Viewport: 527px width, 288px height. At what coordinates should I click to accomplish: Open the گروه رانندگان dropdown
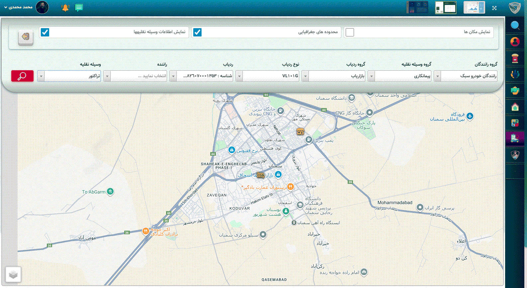click(437, 76)
